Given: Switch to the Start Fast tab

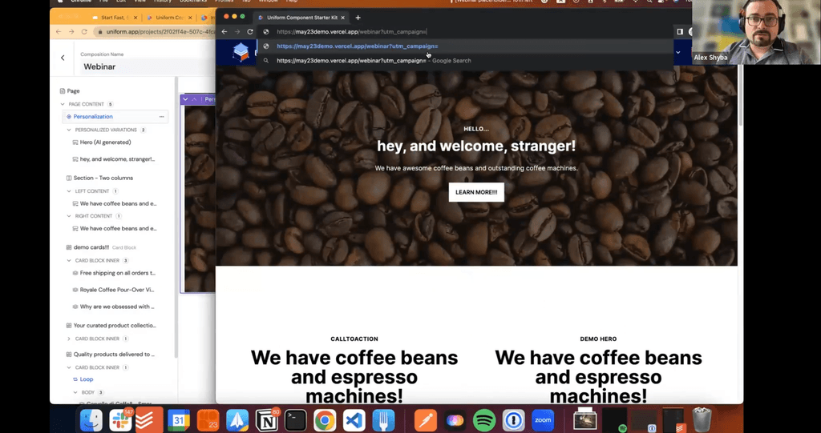Looking at the screenshot, I should coord(115,18).
